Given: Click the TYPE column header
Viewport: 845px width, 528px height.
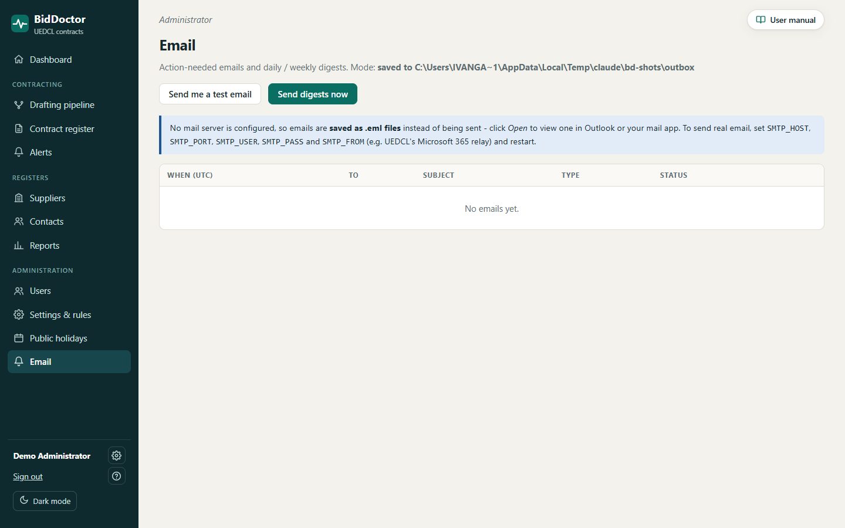Looking at the screenshot, I should point(570,175).
